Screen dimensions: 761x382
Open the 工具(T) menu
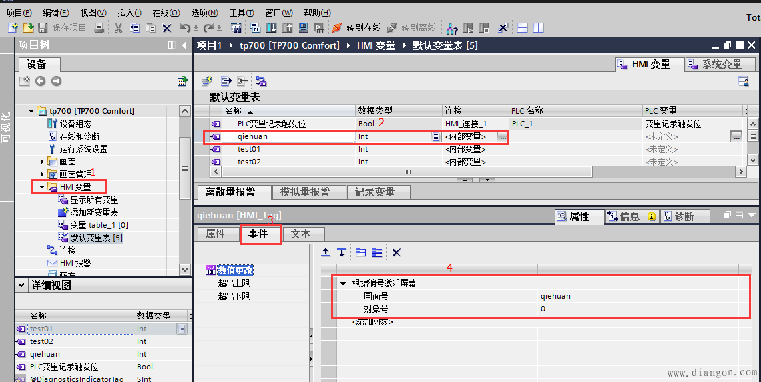242,13
